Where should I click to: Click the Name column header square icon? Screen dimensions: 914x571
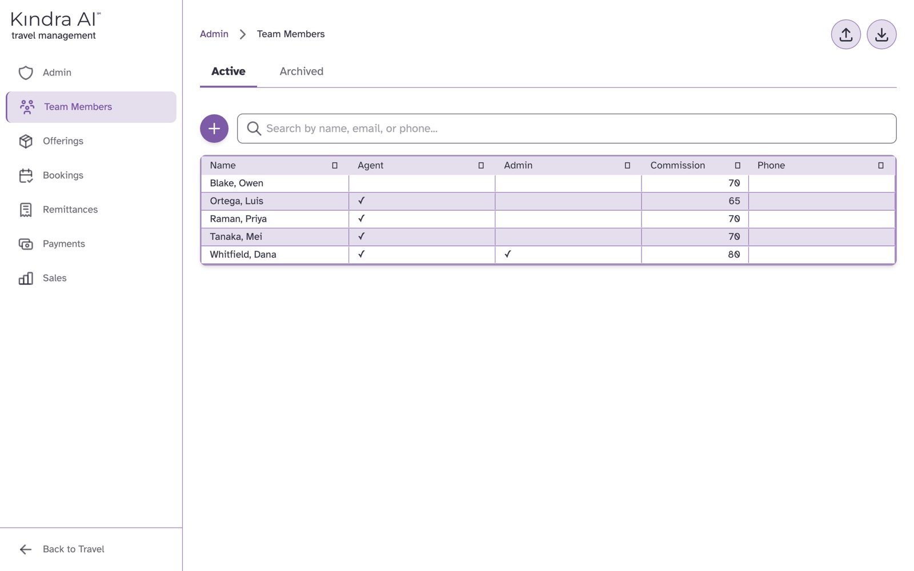point(335,166)
